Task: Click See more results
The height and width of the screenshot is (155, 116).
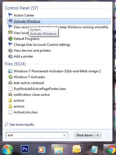Action: coord(22,125)
